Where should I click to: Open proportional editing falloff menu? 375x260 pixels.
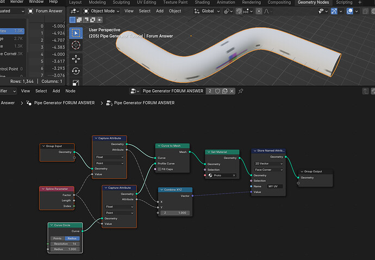(x=268, y=11)
